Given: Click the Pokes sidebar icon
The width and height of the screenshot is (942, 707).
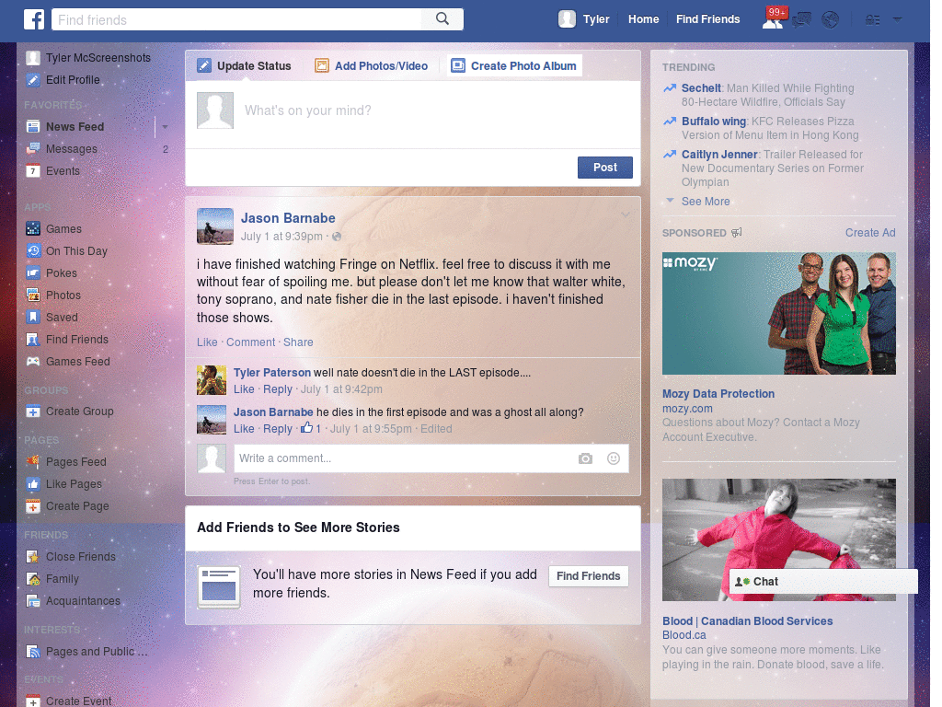Looking at the screenshot, I should (x=34, y=272).
